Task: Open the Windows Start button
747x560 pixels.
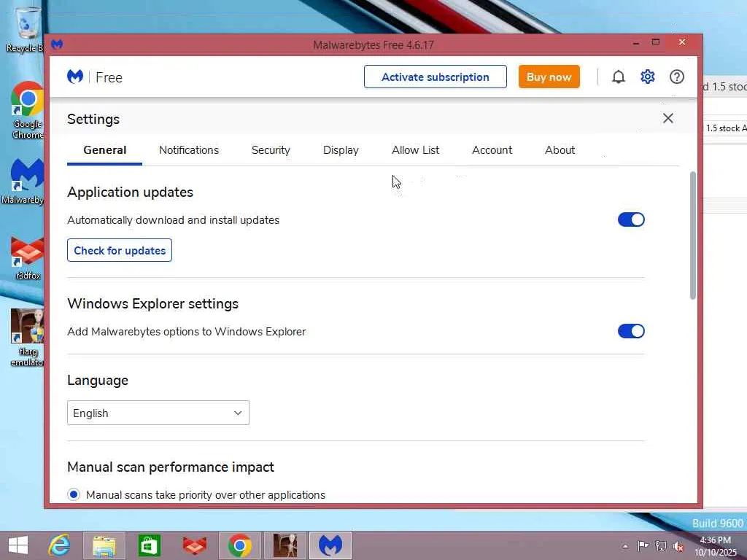Action: point(18,545)
